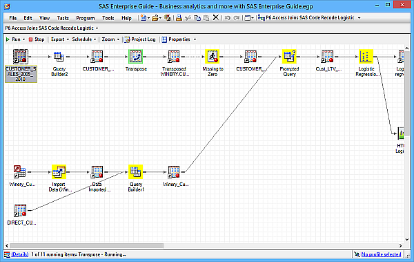Click the Copy toolbar icon
This screenshot has width=414, height=262.
[197, 18]
